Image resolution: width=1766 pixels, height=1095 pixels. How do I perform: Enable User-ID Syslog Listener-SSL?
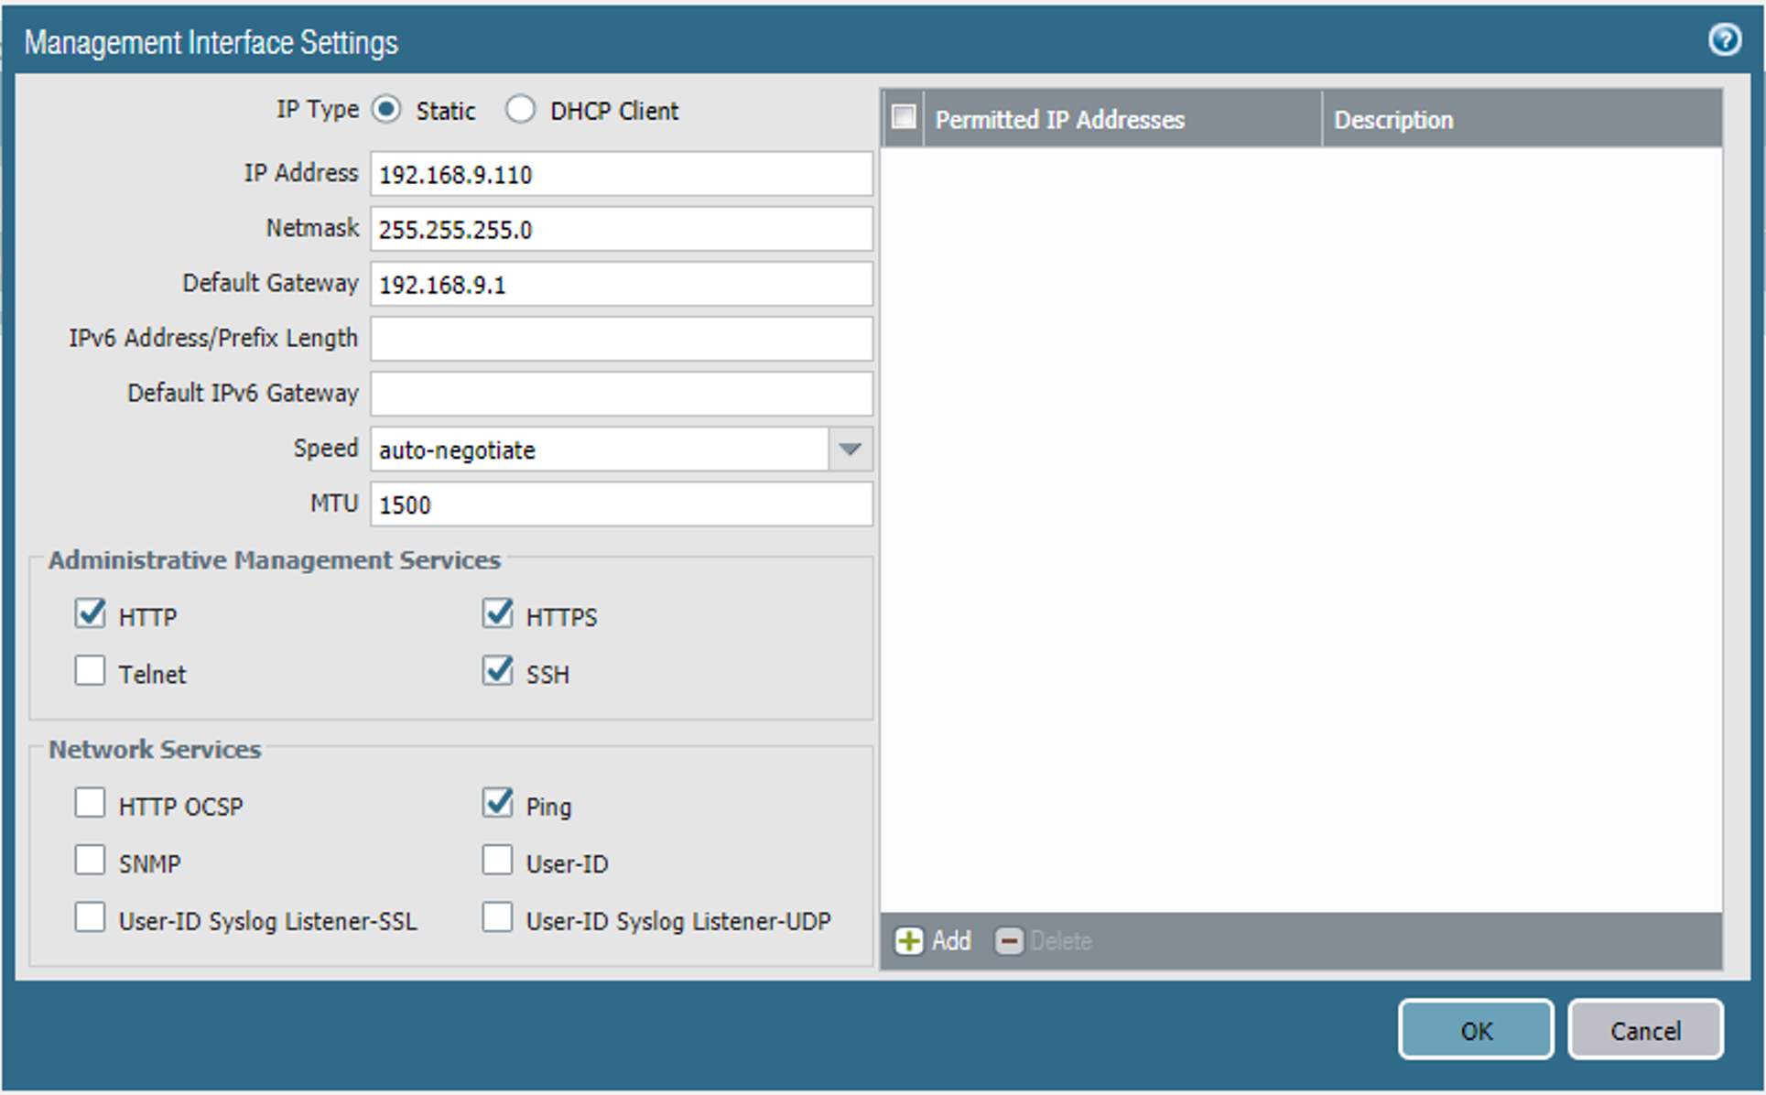[x=90, y=917]
